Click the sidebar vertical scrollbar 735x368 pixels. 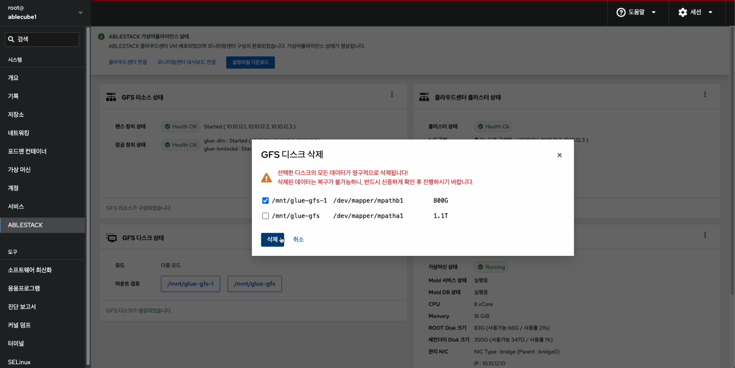pyautogui.click(x=88, y=196)
